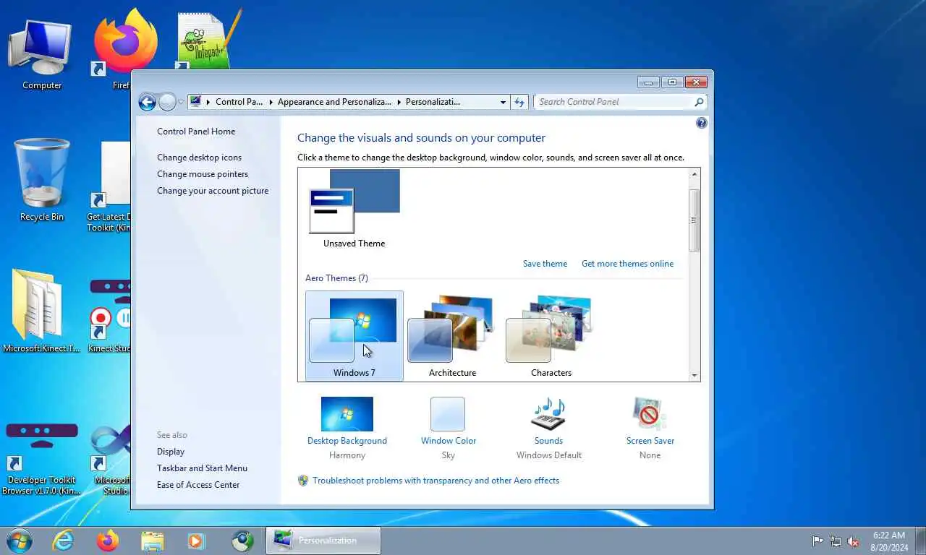
Task: Open Taskbar and Start Menu link
Action: (202, 468)
